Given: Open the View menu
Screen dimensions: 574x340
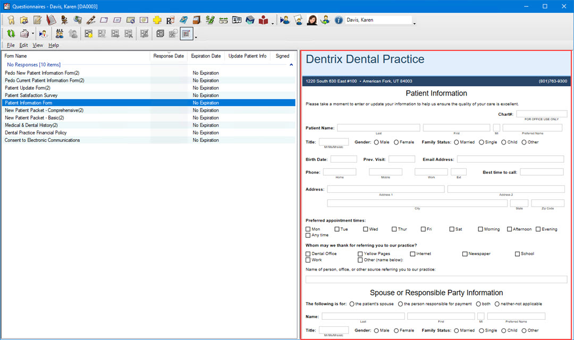Looking at the screenshot, I should click(38, 46).
